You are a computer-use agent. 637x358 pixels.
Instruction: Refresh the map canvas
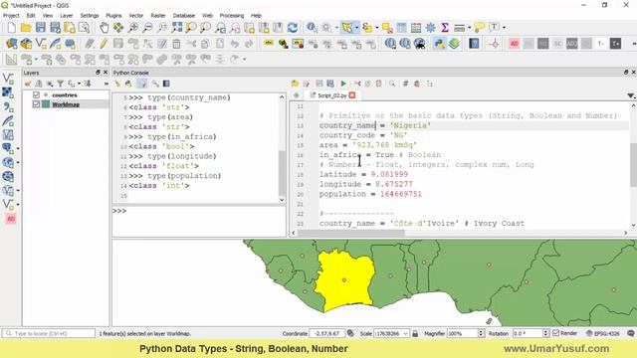[292, 28]
